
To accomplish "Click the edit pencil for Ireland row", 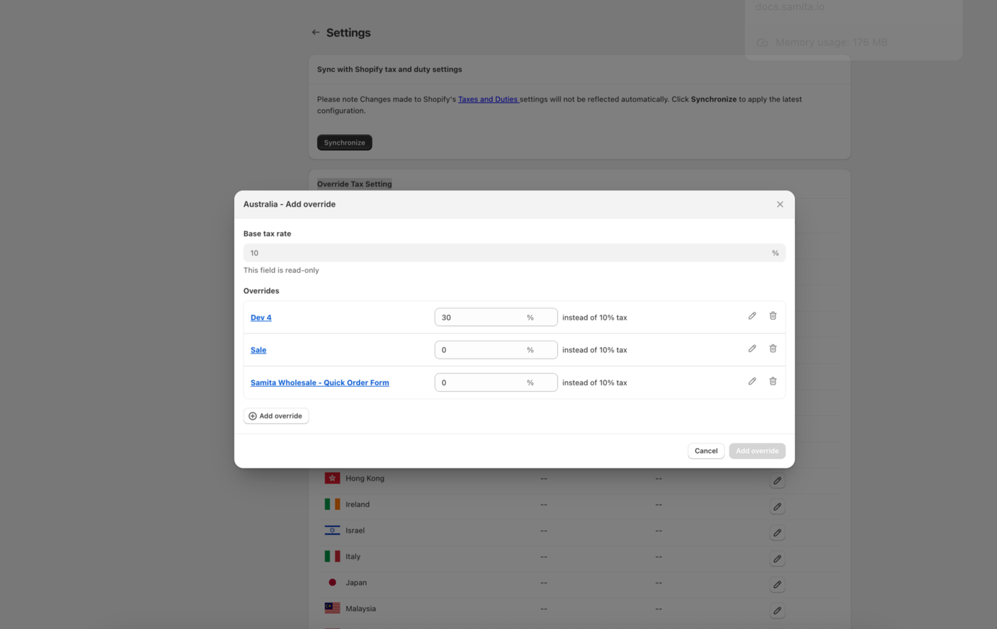I will pyautogui.click(x=777, y=507).
